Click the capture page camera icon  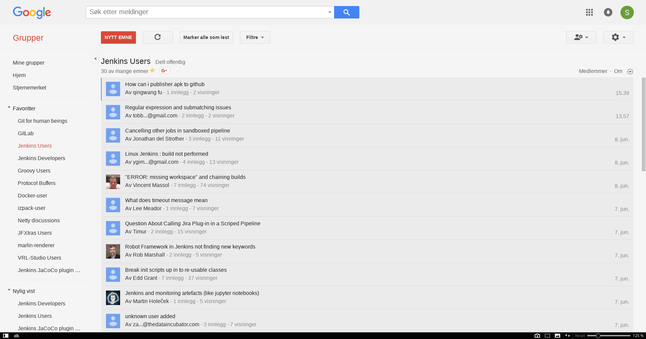click(537, 336)
